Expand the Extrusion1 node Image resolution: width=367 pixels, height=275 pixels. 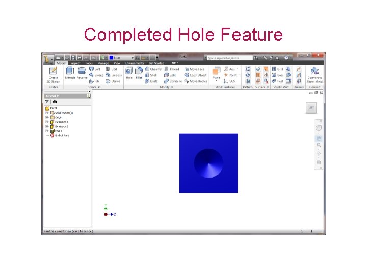click(x=46, y=122)
